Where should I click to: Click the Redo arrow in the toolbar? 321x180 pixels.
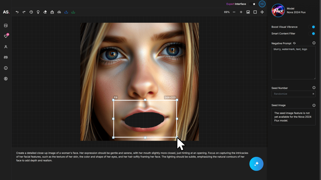click(x=24, y=12)
